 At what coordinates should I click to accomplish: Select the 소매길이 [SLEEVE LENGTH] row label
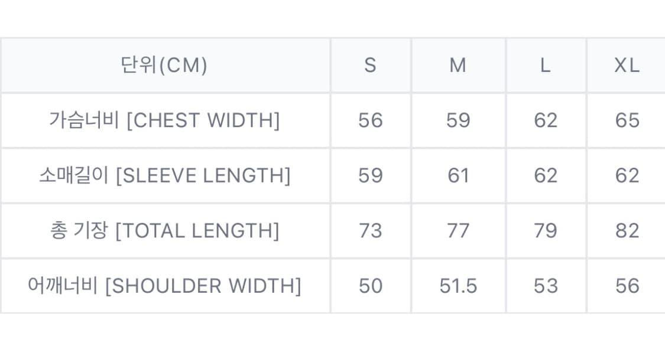coord(164,175)
